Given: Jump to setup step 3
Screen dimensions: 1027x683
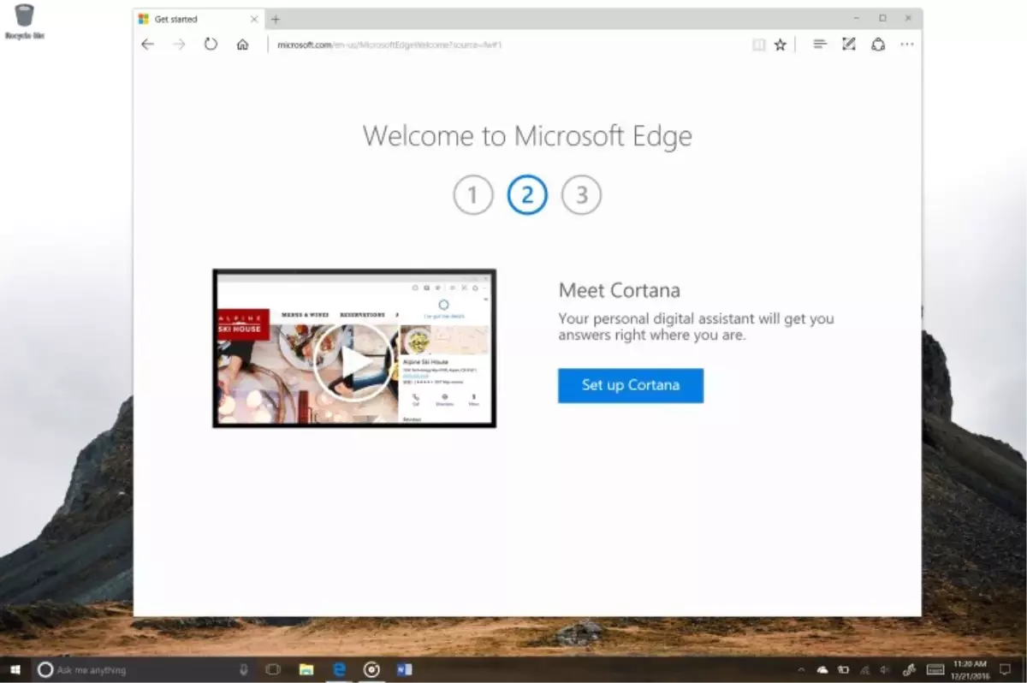Looking at the screenshot, I should coord(582,194).
